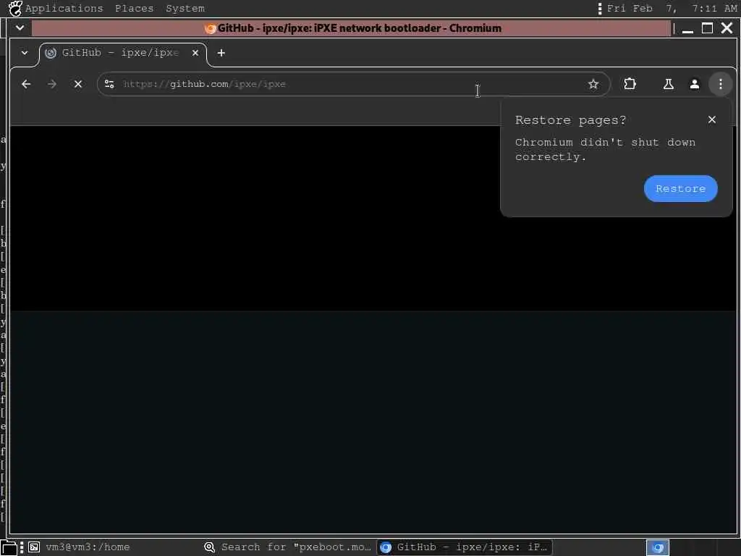Click the show desktop icon in bottom panel

(9, 547)
